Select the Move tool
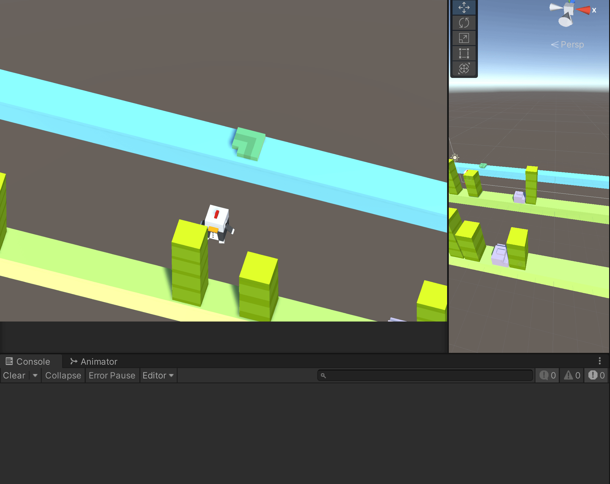Screen dimensions: 610x484 coord(464,7)
